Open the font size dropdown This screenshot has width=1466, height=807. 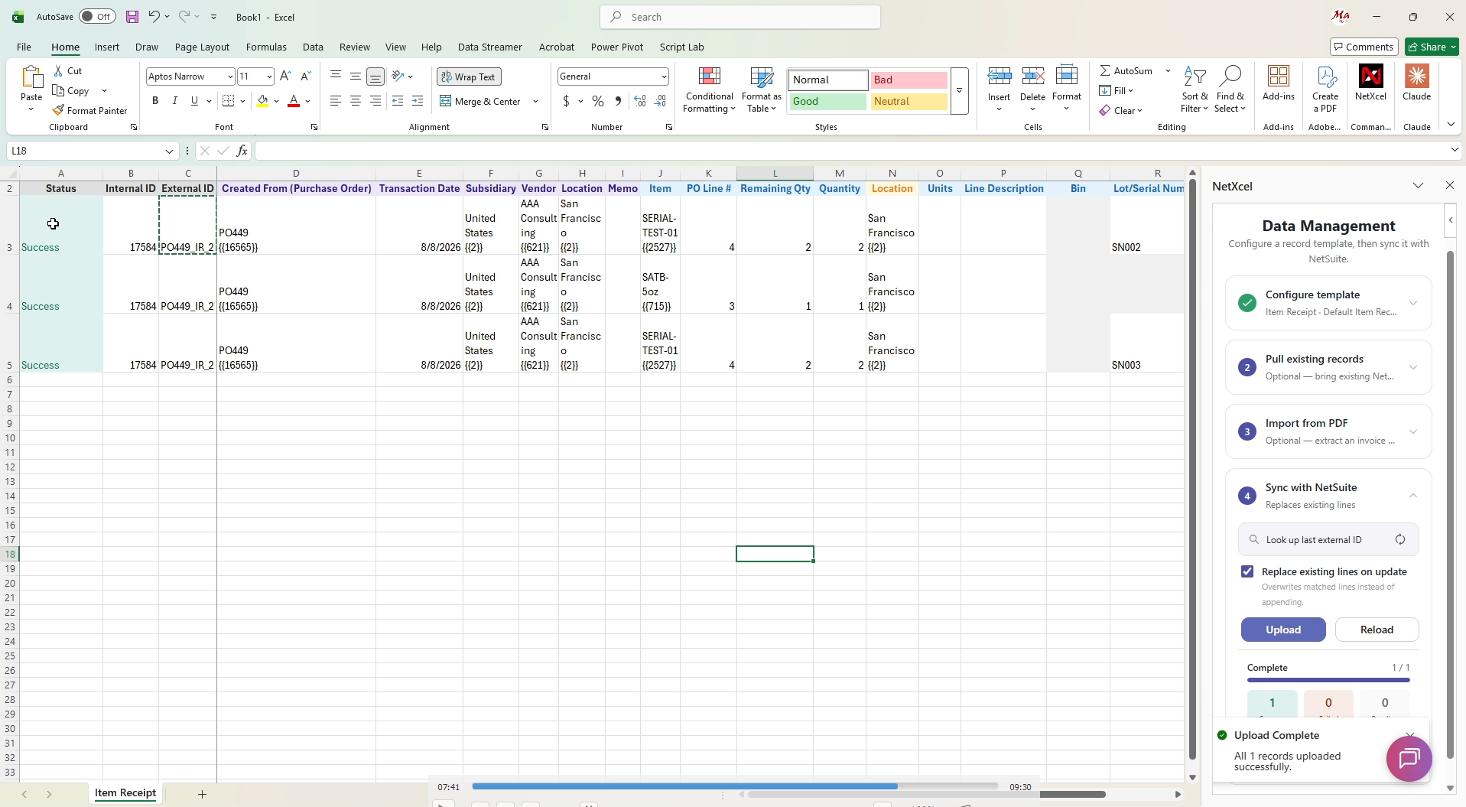coord(269,76)
